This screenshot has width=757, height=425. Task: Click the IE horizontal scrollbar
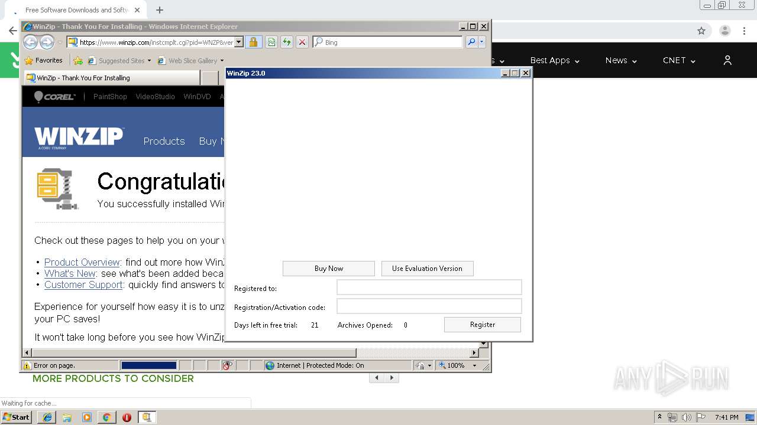[x=194, y=352]
